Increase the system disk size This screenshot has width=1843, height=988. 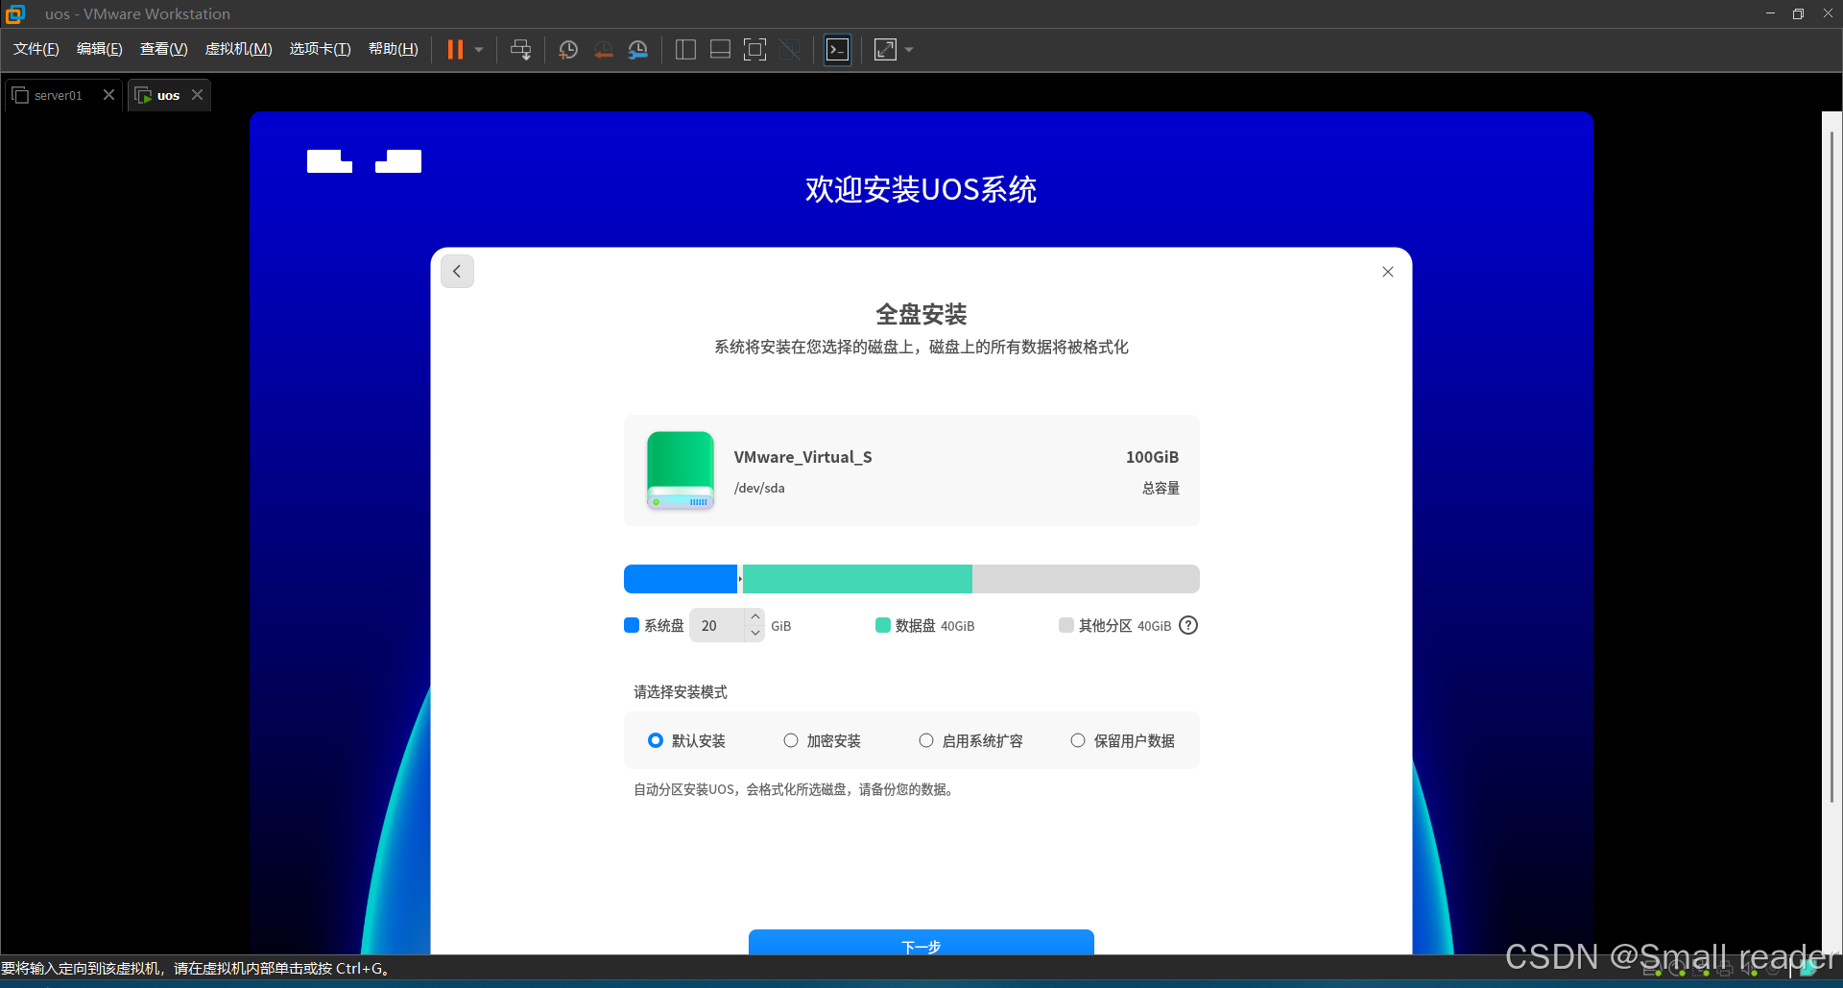(755, 616)
